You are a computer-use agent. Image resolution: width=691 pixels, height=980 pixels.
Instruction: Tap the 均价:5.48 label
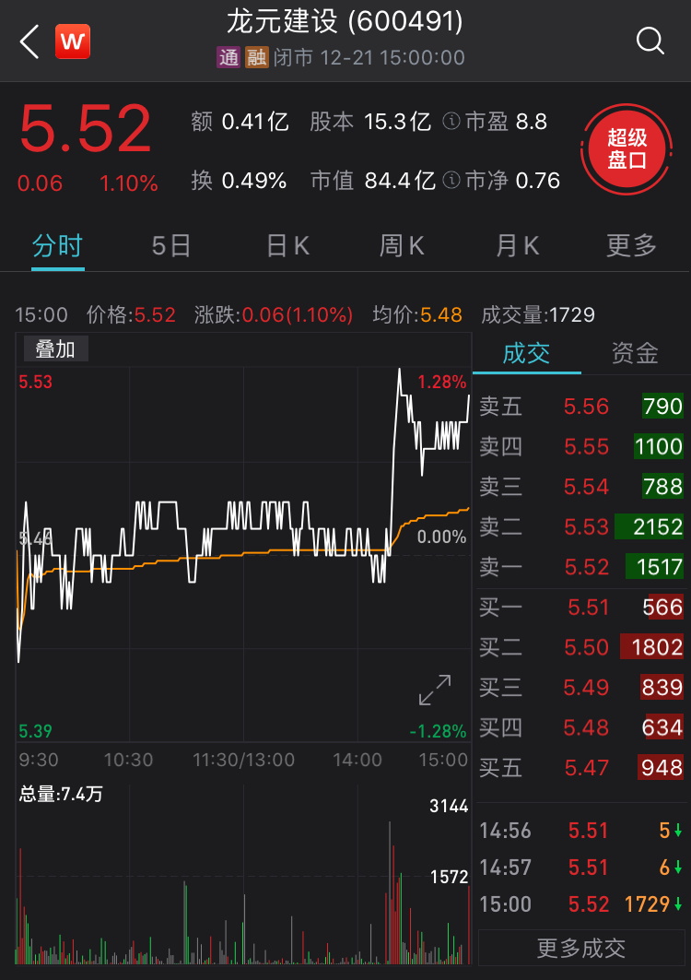coord(417,314)
